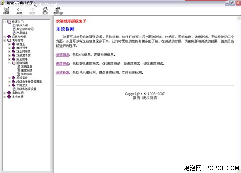Expand the 技术支持 tree node
The image size is (241, 173).
click(5, 97)
